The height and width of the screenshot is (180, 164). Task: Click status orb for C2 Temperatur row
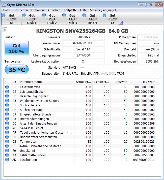pyautogui.click(x=7, y=141)
